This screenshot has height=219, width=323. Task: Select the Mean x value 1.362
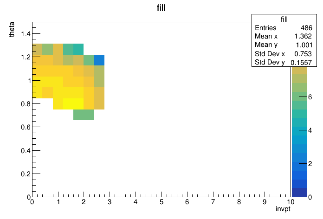point(303,36)
